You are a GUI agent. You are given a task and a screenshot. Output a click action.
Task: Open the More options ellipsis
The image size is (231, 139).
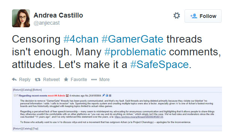pyautogui.click(x=94, y=80)
